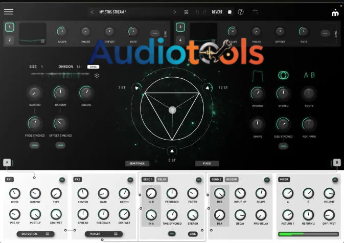This screenshot has width=344, height=243.
Task: Toggle the white SYNC button next to DIVISION
Action: coord(93,67)
